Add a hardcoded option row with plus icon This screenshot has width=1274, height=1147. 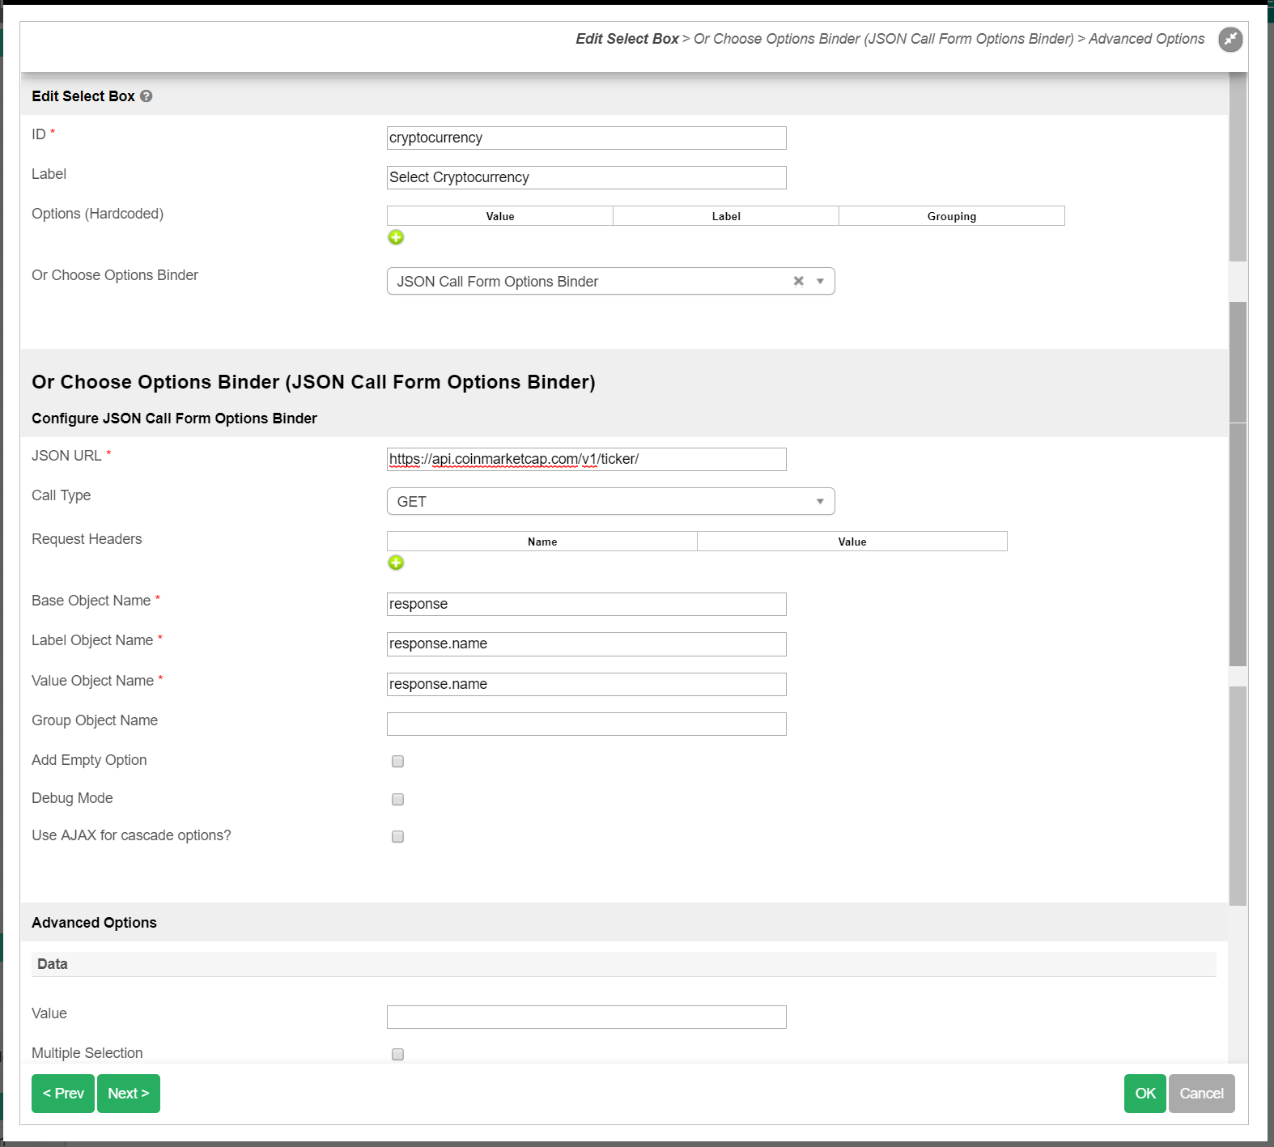point(396,237)
